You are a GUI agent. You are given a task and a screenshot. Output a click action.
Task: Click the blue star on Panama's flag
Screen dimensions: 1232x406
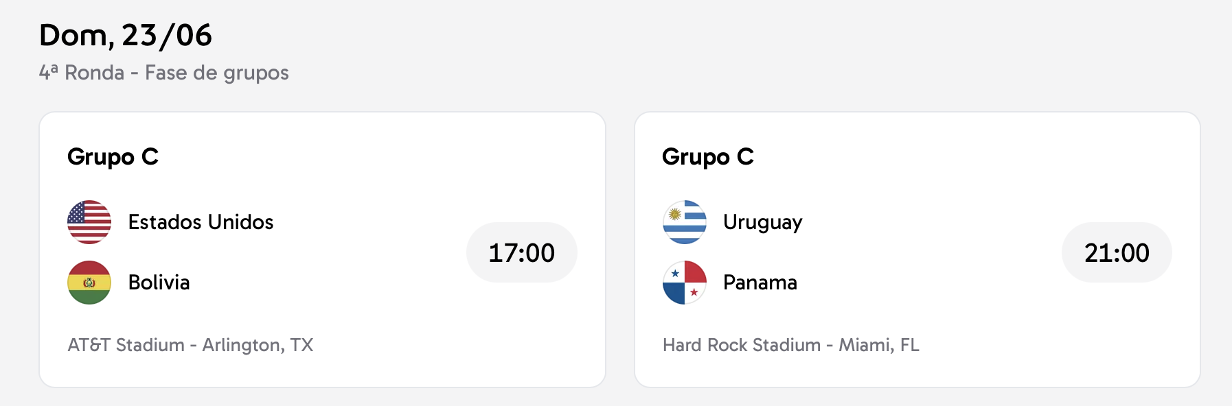coord(675,273)
